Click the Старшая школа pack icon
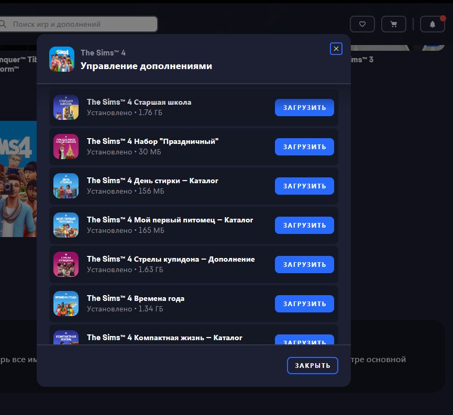 point(66,107)
